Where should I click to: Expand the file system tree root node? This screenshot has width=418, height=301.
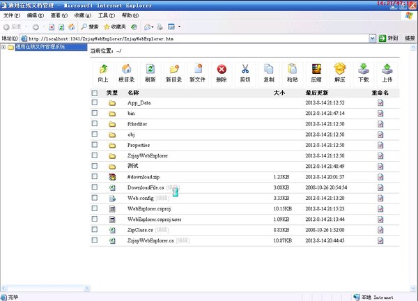click(x=3, y=47)
